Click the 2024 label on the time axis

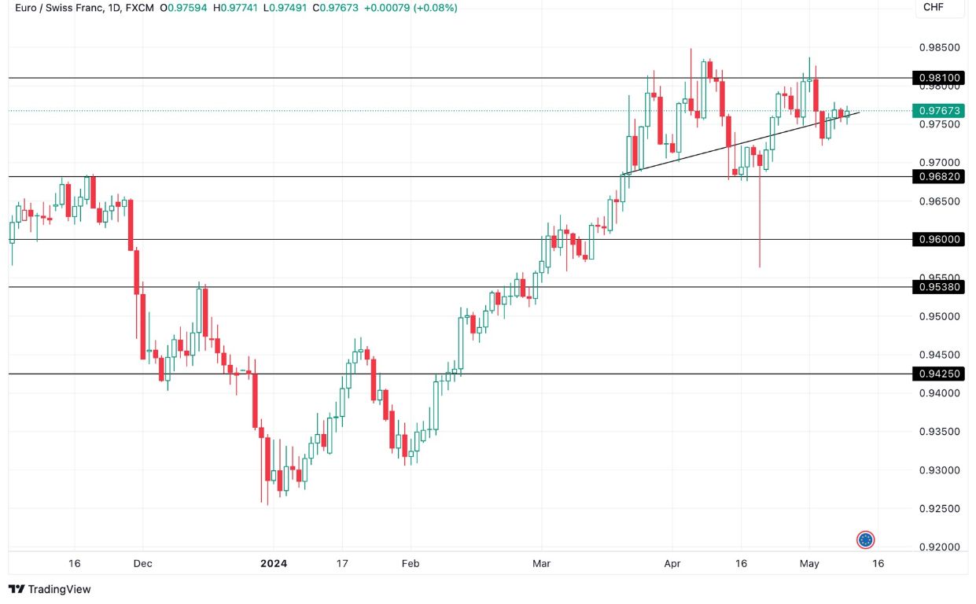point(273,564)
